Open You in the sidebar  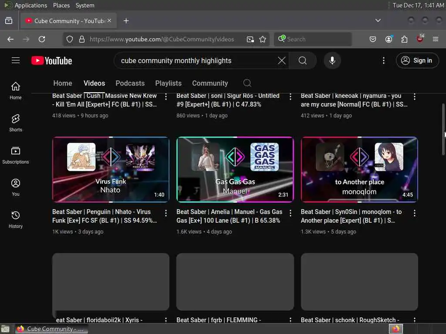16,187
